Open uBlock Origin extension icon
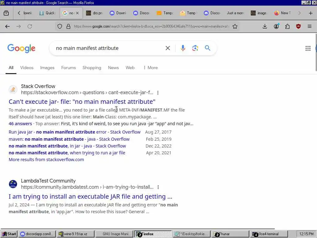This screenshot has width=317, height=238. (298, 26)
